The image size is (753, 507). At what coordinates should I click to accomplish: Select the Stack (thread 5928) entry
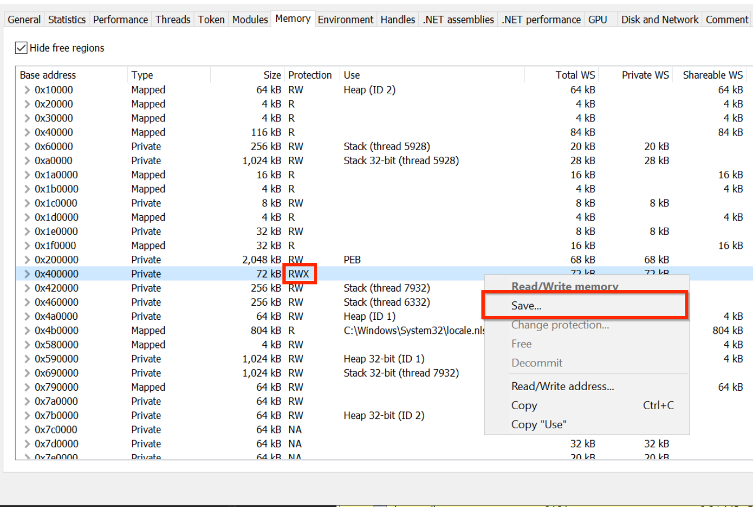click(x=387, y=146)
